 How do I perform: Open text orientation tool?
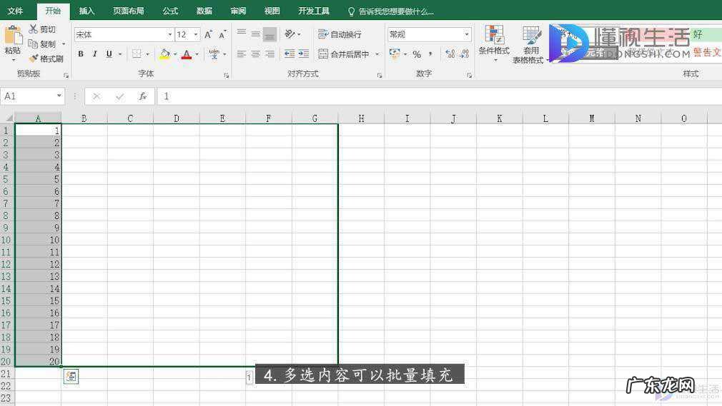point(290,34)
